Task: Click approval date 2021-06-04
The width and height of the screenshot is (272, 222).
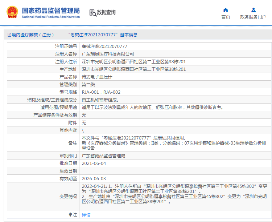Action: [x=94, y=164]
